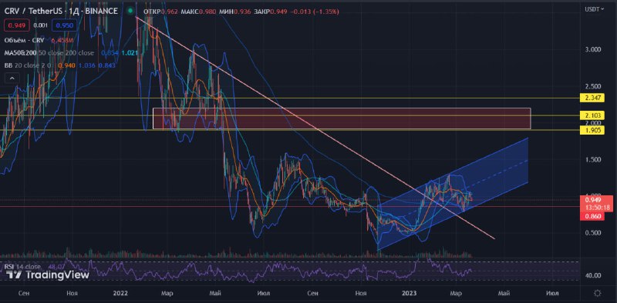This screenshot has height=303, width=617.
Task: Select the Объём - CRV volume indicator legend
Action: pos(39,40)
